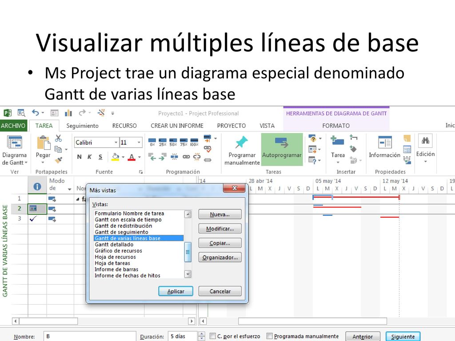Toggle italic K formatting

[x=90, y=157]
